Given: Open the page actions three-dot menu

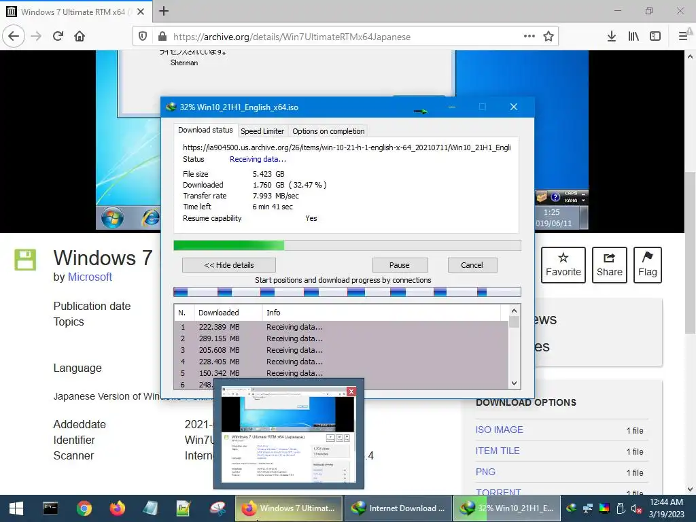Looking at the screenshot, I should [529, 37].
